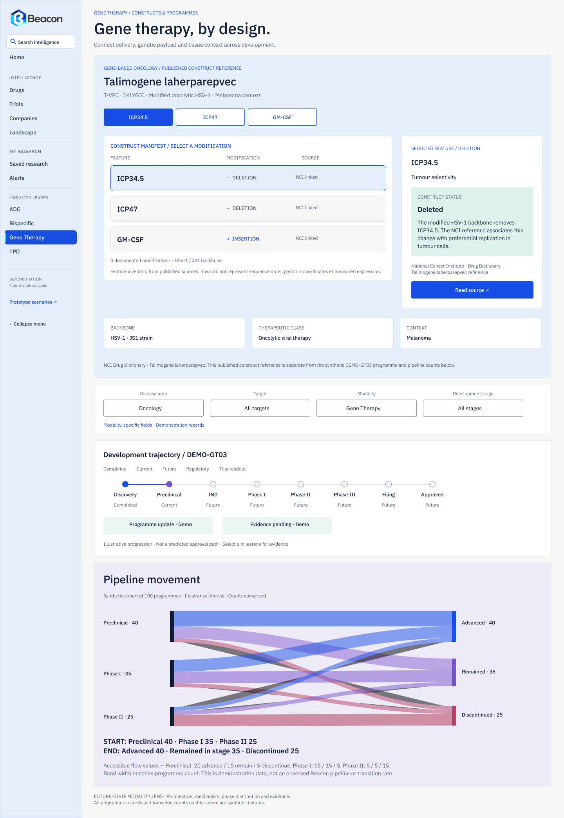Switch to the TPD lens
The width and height of the screenshot is (564, 818).
(x=14, y=252)
